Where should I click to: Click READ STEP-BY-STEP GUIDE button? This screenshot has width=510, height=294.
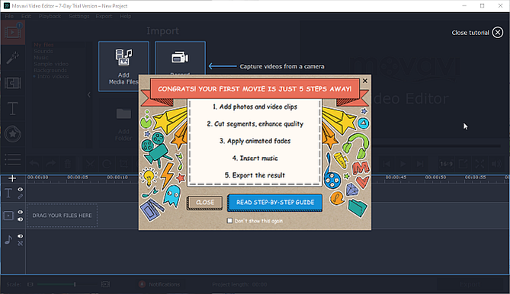pos(275,203)
